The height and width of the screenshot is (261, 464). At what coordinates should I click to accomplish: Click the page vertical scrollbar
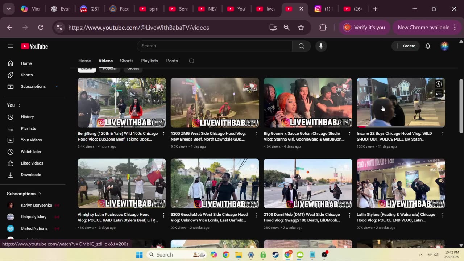tap(461, 106)
